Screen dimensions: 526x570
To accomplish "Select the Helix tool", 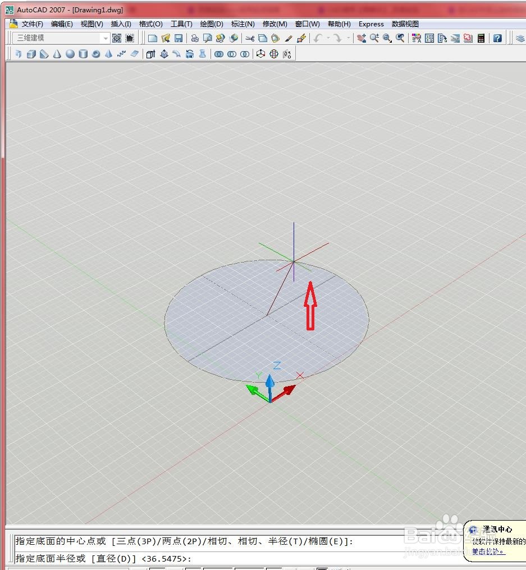I will point(121,54).
